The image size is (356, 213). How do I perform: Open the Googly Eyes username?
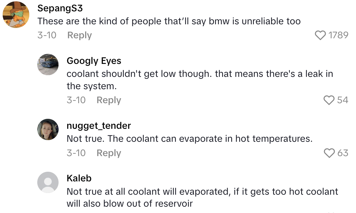tap(94, 61)
